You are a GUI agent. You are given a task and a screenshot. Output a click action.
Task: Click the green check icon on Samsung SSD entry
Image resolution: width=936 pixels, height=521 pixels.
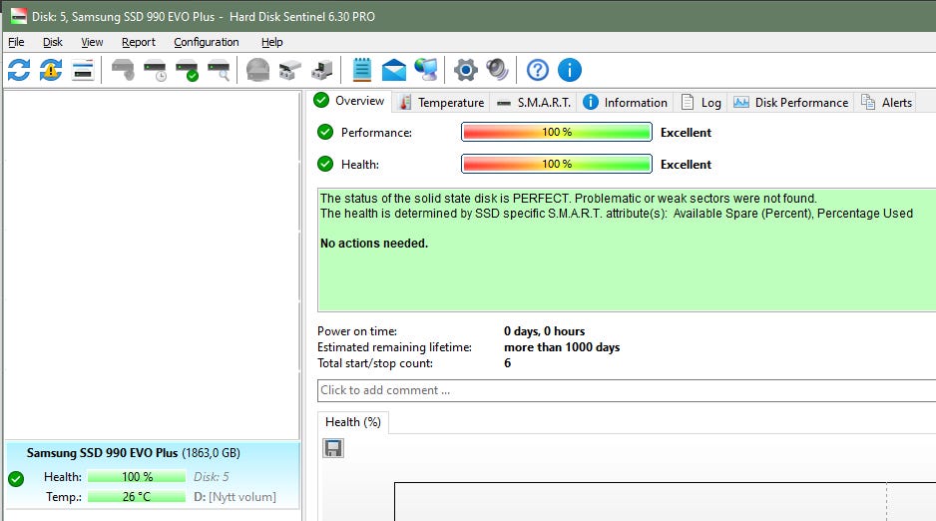point(16,479)
